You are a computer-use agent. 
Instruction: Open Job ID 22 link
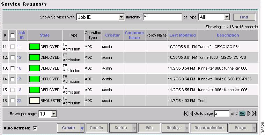point(19,101)
